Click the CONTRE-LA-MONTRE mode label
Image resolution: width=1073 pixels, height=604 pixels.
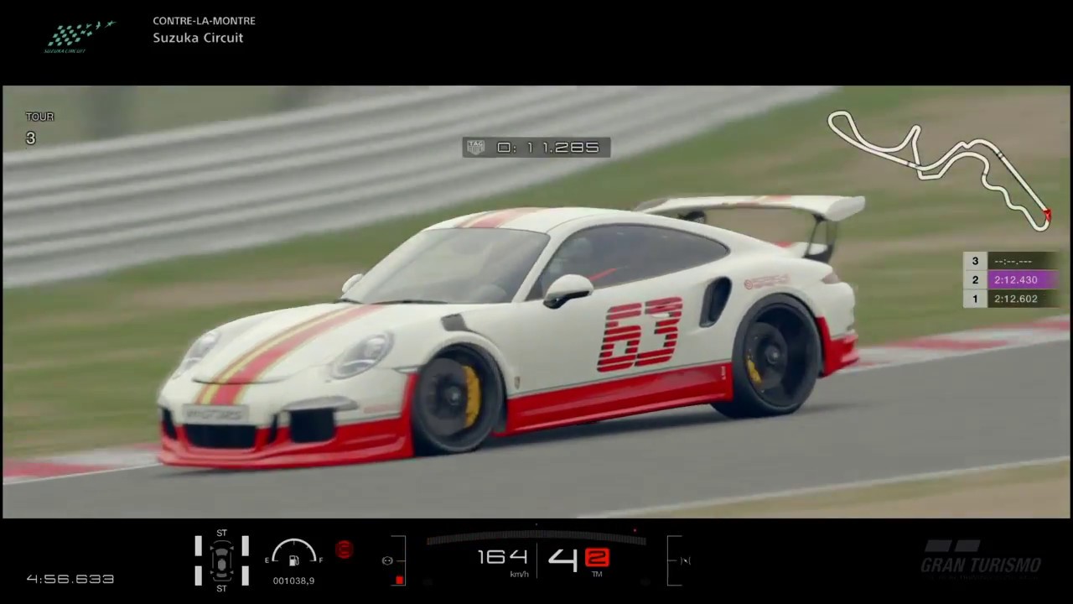click(x=204, y=20)
